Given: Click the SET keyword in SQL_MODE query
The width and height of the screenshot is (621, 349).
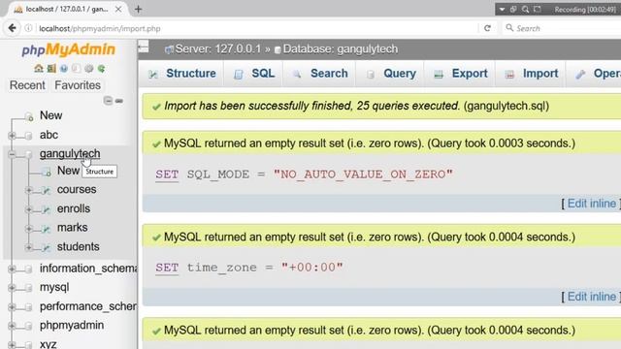Looking at the screenshot, I should [167, 174].
